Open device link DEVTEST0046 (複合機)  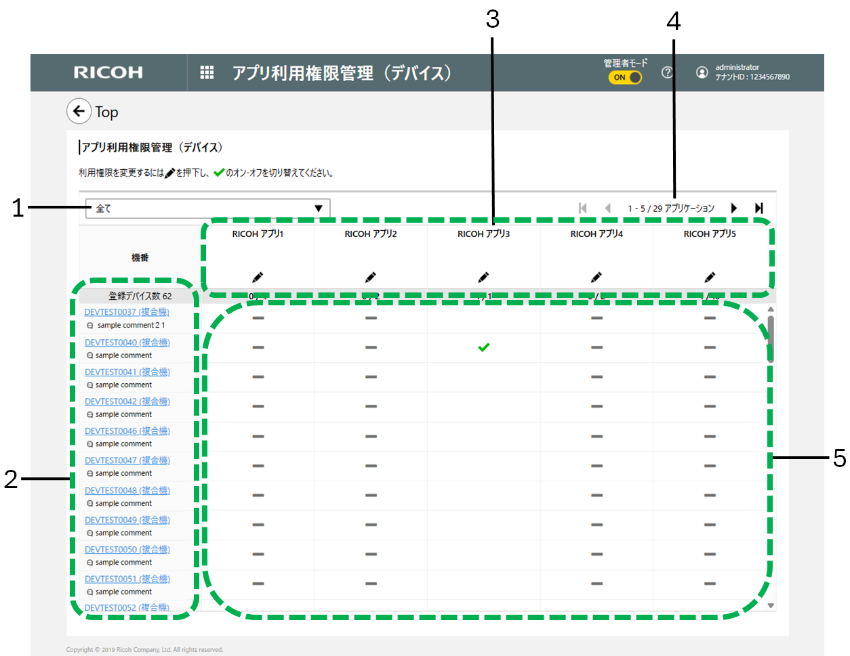(127, 431)
